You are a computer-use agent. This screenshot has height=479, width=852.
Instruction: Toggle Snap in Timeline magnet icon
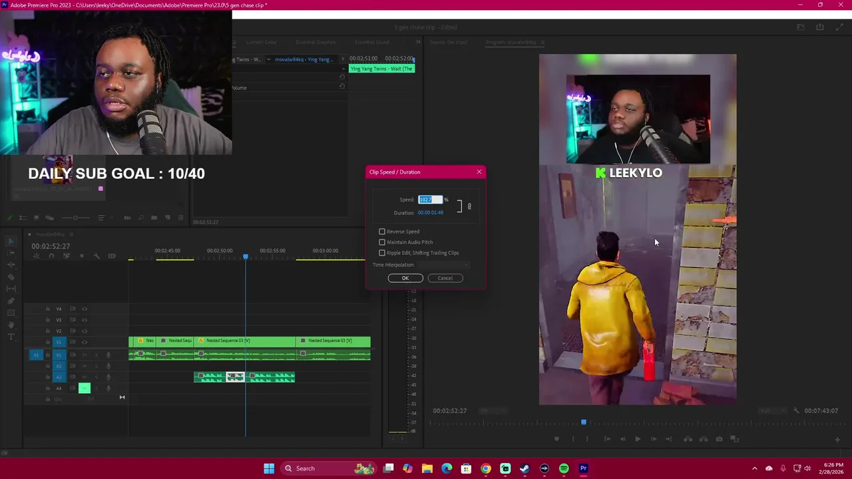tap(52, 256)
